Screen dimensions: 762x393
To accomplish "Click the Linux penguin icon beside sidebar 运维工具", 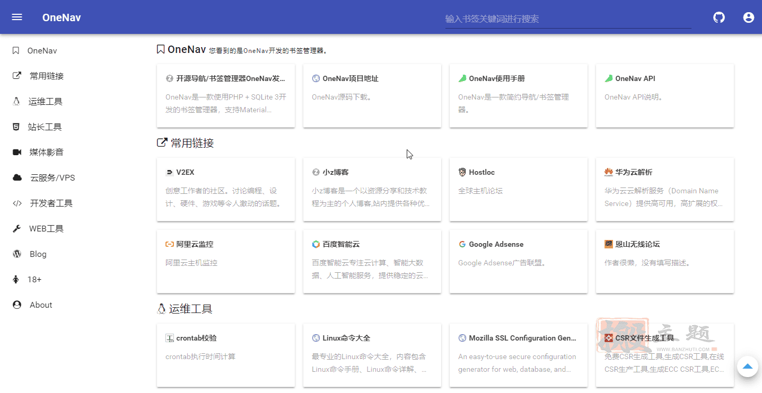I will tap(16, 101).
